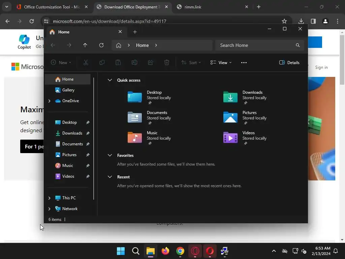Screen dimensions: 345x259
Task: Expand OneDrive in the navigation pane
Action: tap(49, 101)
